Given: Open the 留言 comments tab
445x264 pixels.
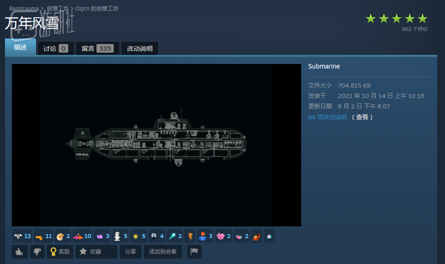Looking at the screenshot, I should [x=95, y=49].
